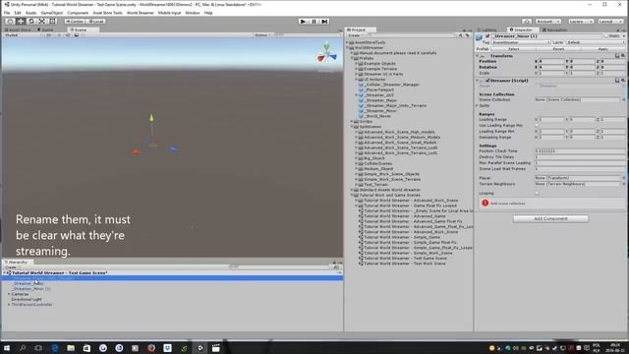Collapse the Transform component foldout
Screen dimensions: 629x354
click(x=478, y=56)
